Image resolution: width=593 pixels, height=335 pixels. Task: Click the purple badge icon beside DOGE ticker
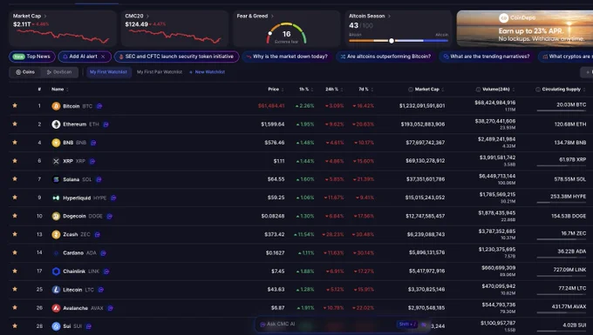[x=109, y=216]
